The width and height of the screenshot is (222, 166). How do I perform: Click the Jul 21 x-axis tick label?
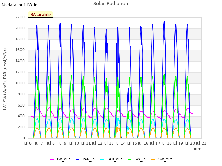(x=201, y=143)
